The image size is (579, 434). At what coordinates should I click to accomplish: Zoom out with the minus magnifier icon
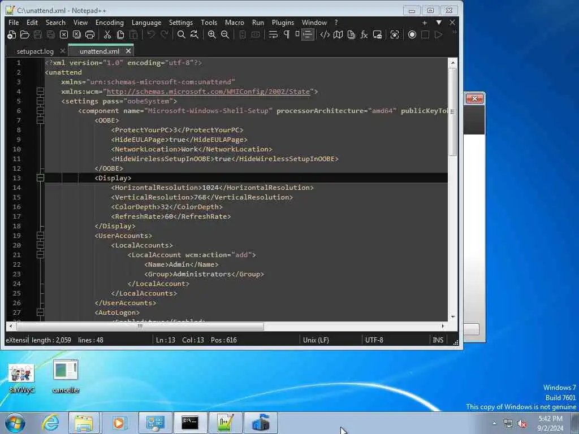[225, 34]
